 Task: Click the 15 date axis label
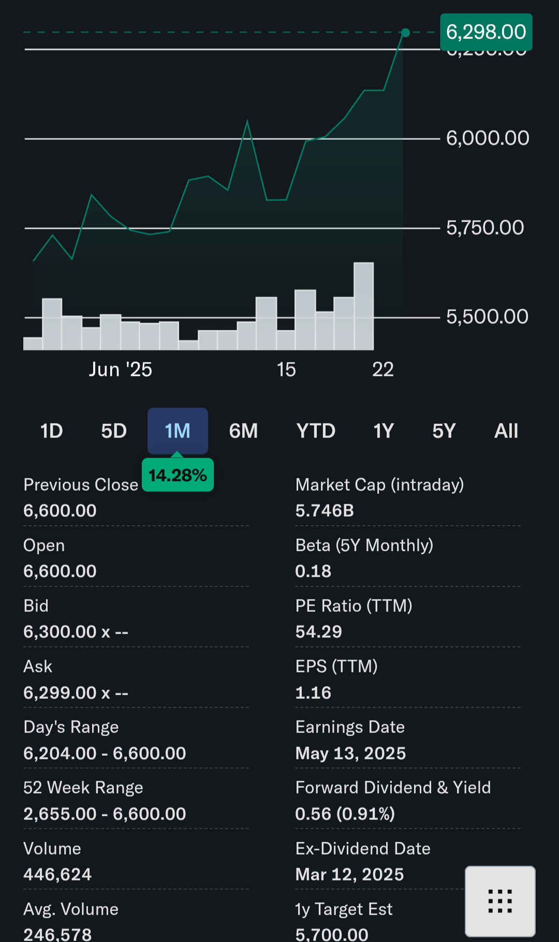(286, 370)
